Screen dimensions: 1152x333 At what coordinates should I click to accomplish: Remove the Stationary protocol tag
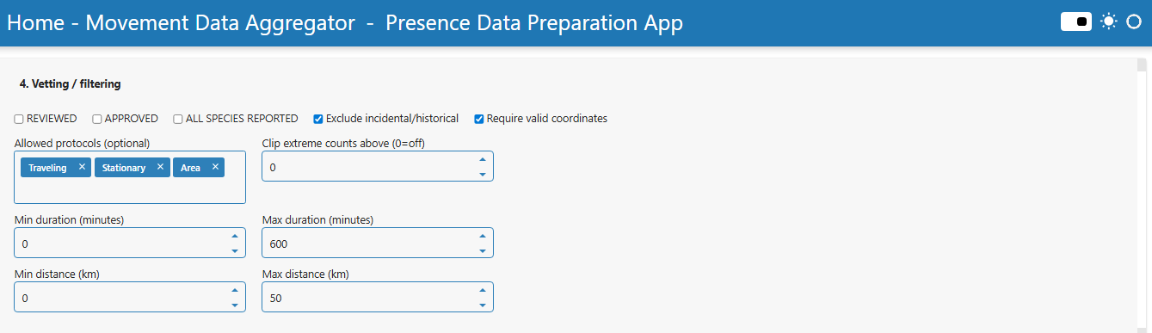160,167
